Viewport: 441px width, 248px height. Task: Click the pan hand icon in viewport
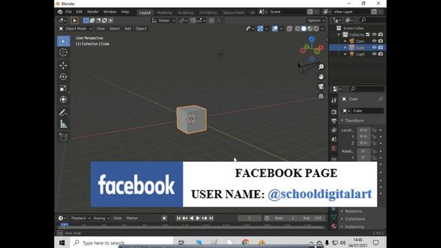coord(321,76)
